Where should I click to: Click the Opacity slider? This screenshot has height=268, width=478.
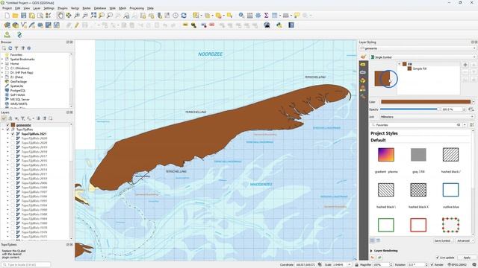click(409, 109)
